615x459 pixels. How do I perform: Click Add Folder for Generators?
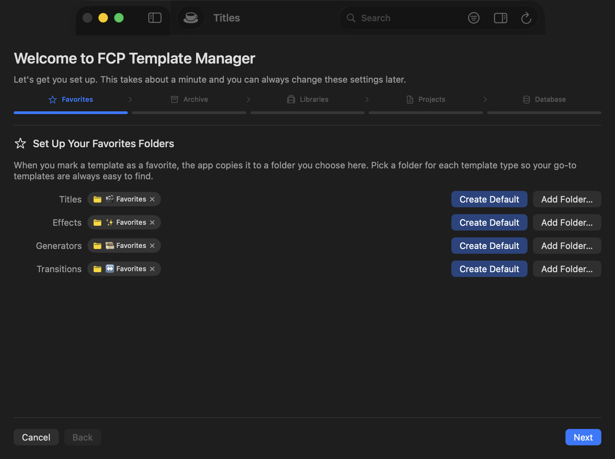pyautogui.click(x=566, y=246)
